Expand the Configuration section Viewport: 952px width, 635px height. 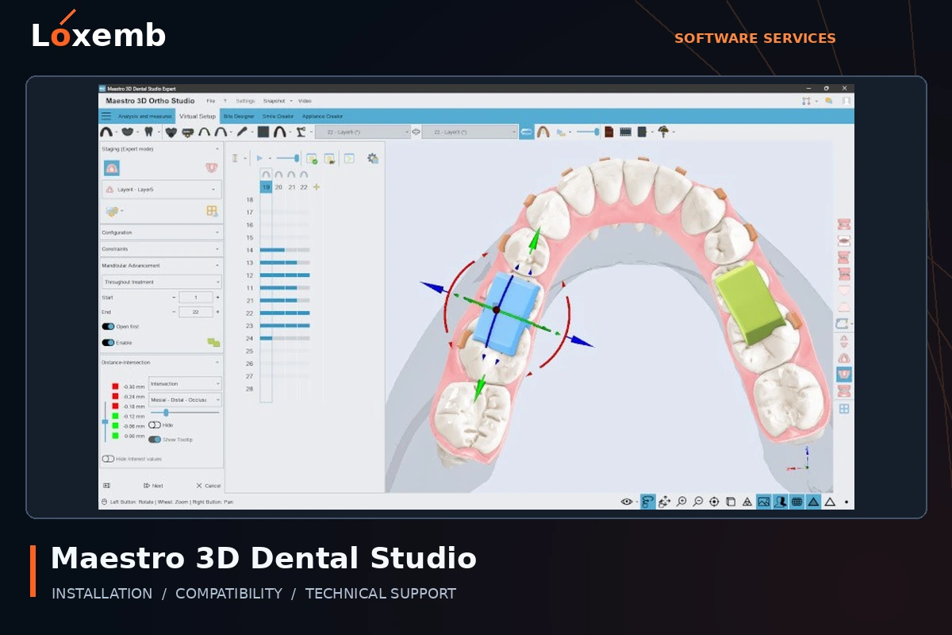pyautogui.click(x=162, y=233)
